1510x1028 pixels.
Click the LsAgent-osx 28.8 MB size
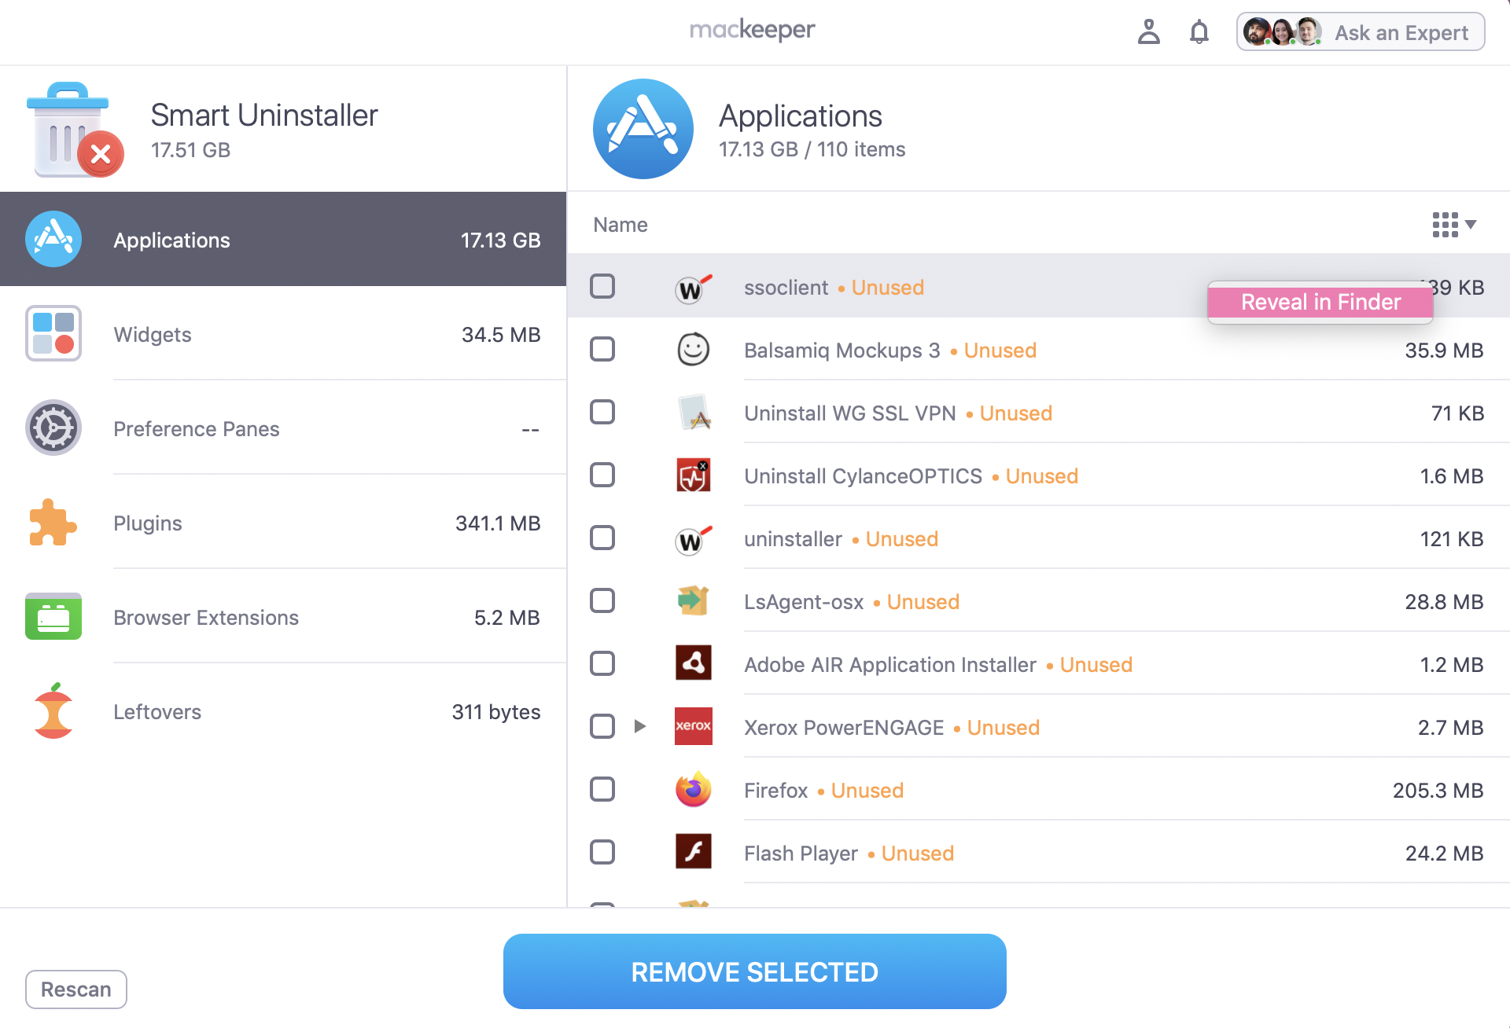pos(1444,602)
